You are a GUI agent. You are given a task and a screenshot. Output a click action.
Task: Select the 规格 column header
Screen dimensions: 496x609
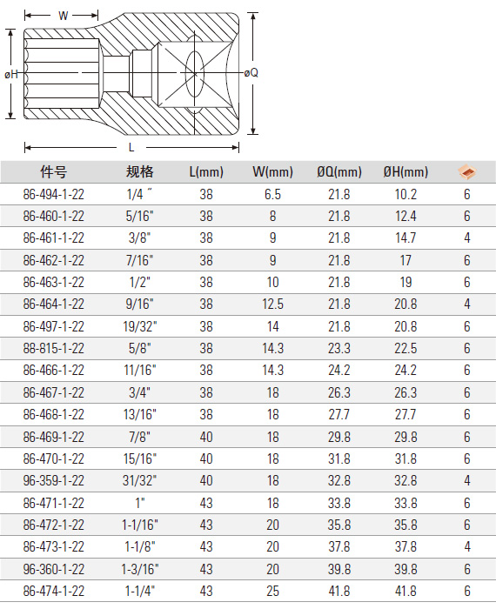pyautogui.click(x=140, y=171)
